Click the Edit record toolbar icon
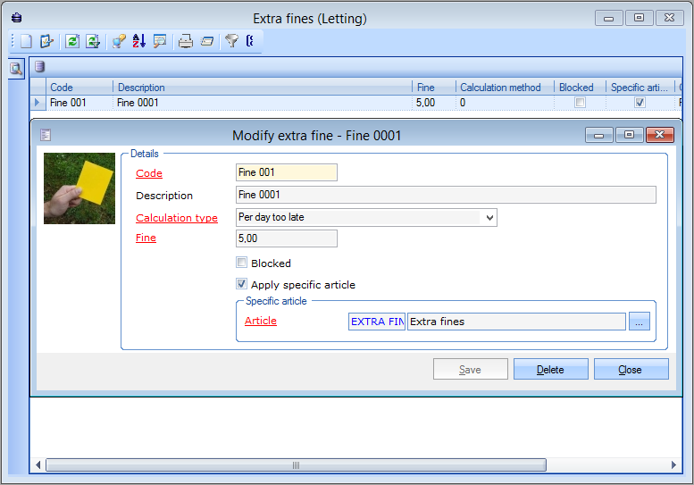 coord(46,41)
